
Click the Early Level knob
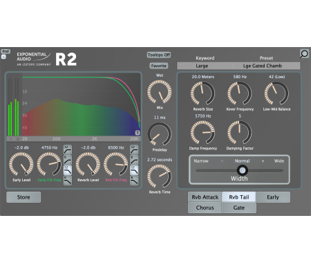[x=21, y=164]
